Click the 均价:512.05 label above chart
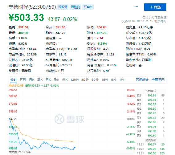This screenshot has height=155, width=175. (x=16, y=86)
